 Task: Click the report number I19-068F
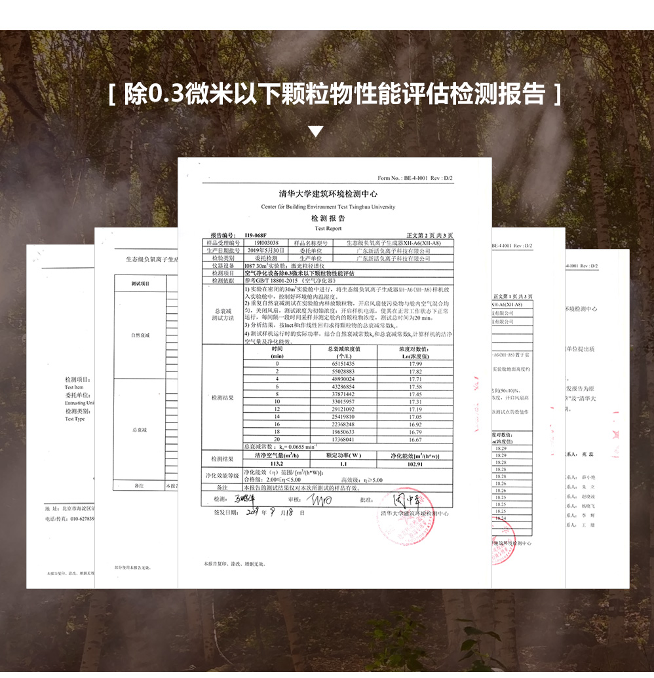tap(257, 235)
